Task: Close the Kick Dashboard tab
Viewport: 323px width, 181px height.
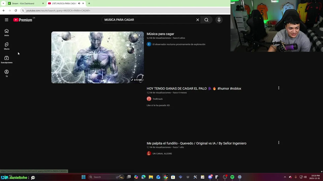Action: click(43, 3)
